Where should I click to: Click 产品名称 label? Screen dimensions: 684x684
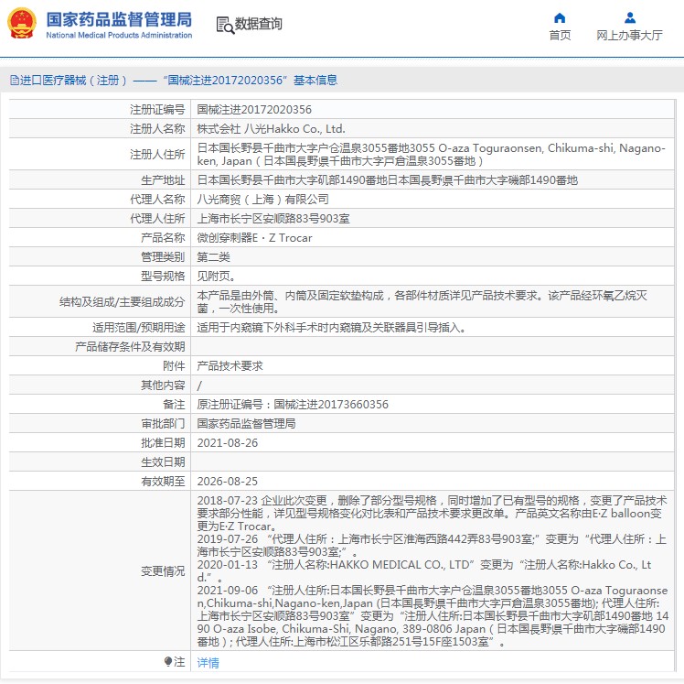[x=163, y=237]
